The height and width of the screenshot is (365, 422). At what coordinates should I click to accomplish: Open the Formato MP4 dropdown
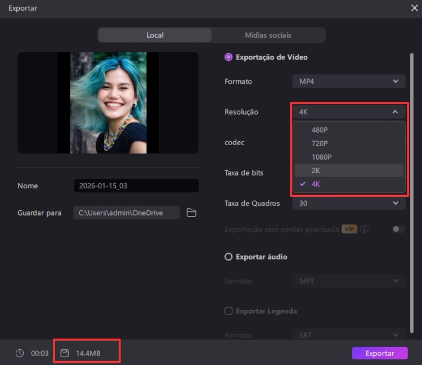pyautogui.click(x=349, y=81)
